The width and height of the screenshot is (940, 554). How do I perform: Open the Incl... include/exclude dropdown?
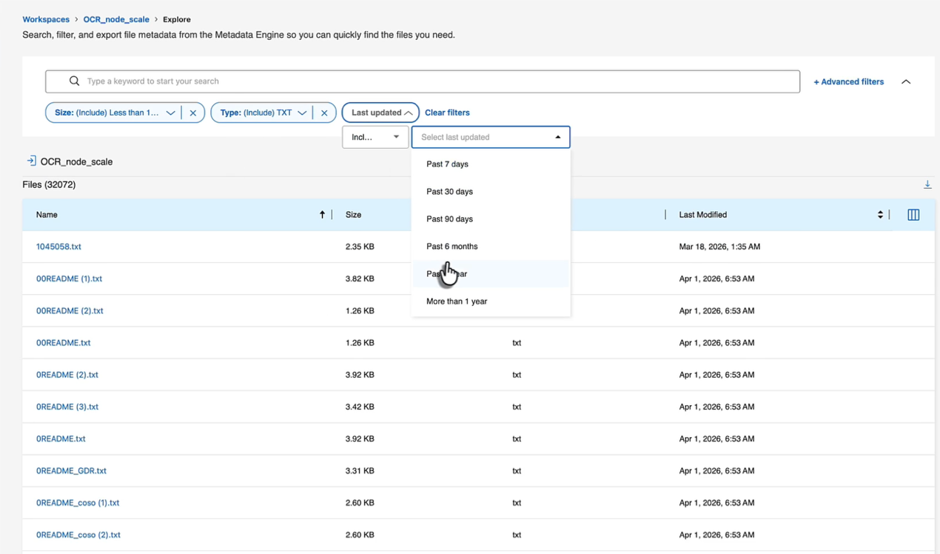(x=375, y=137)
